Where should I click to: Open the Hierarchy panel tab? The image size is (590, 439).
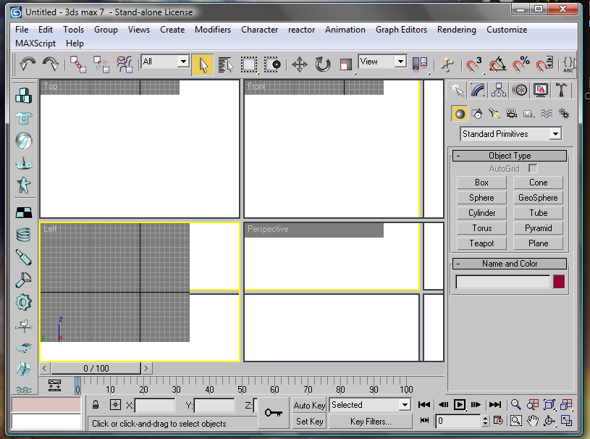coord(499,90)
